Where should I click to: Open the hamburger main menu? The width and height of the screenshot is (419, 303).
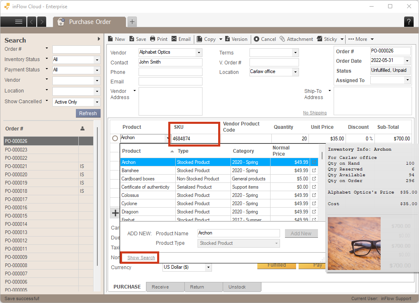[19, 22]
